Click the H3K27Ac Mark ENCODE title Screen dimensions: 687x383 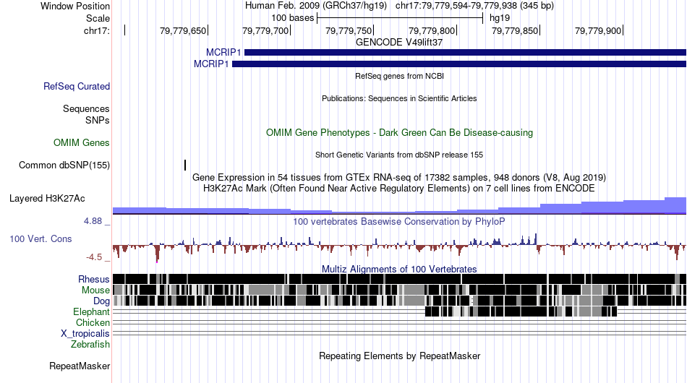click(x=398, y=188)
